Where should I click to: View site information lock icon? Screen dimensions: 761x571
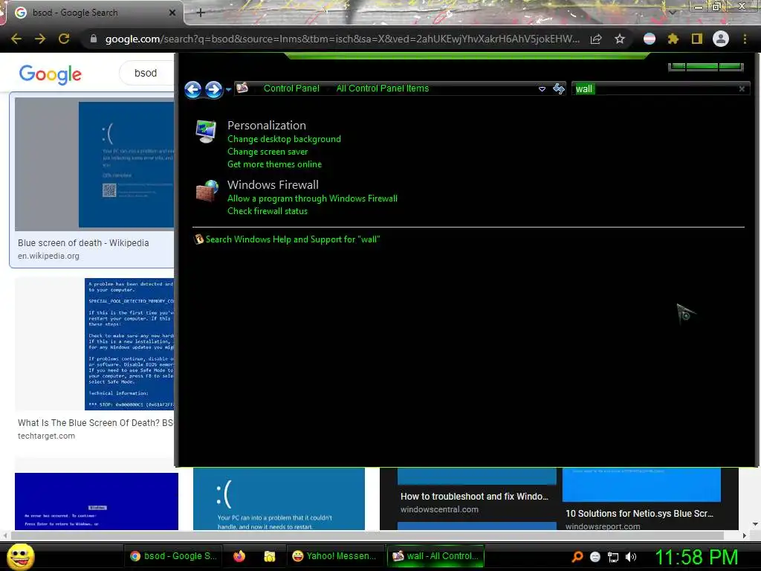pyautogui.click(x=94, y=39)
